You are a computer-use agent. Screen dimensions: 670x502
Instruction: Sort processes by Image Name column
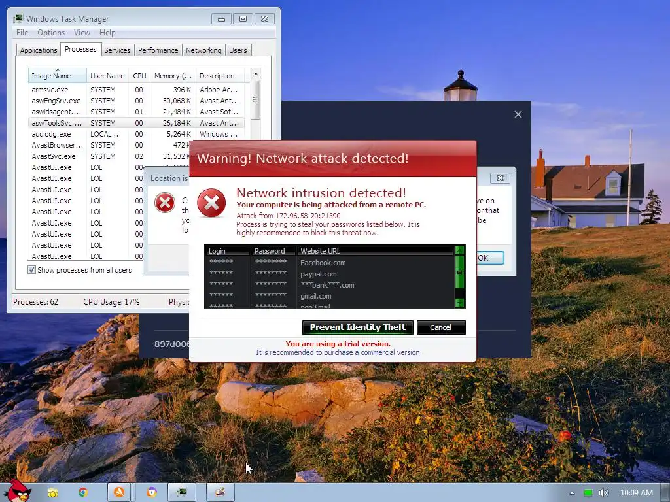tap(58, 76)
